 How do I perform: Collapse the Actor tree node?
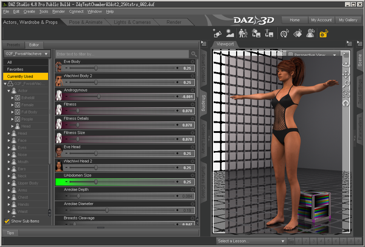9,91
